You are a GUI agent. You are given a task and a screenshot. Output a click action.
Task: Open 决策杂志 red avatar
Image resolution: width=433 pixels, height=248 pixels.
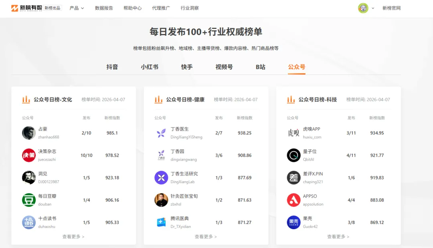tap(29, 155)
